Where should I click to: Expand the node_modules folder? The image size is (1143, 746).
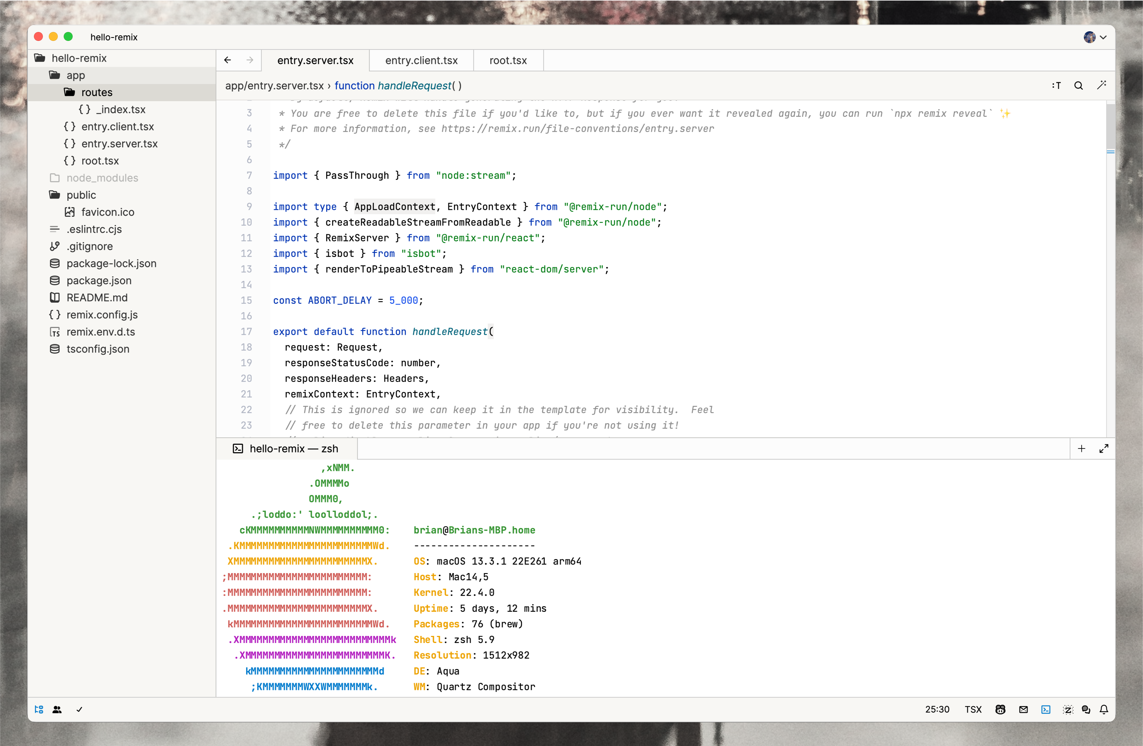[102, 177]
